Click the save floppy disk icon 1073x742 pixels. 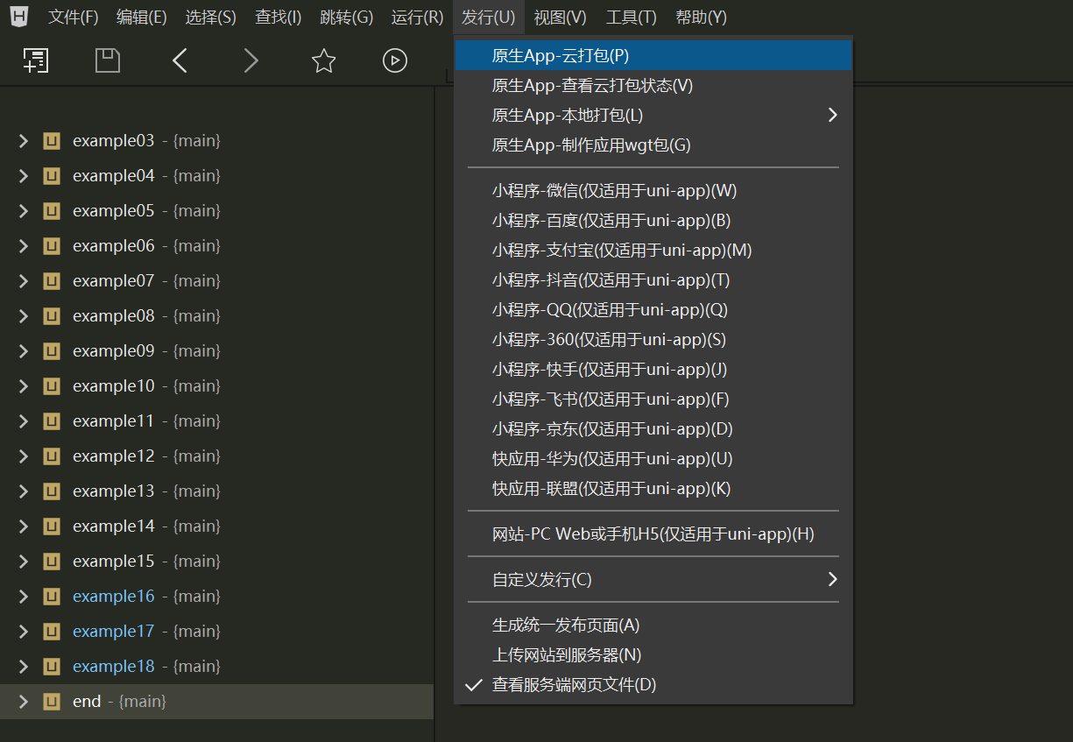108,60
